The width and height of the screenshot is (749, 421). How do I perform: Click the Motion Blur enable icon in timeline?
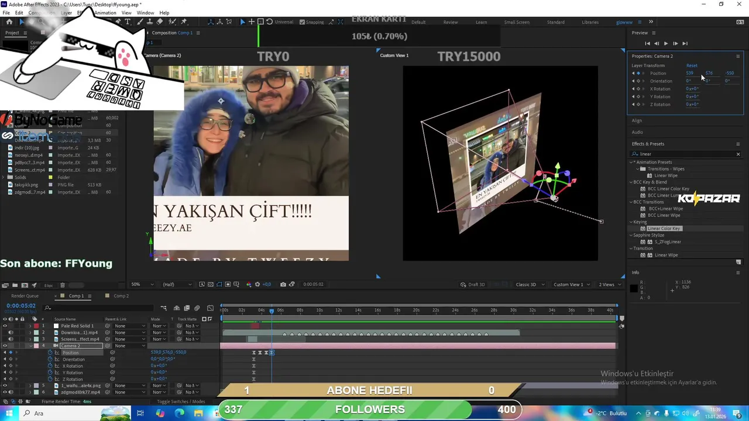pyautogui.click(x=197, y=308)
